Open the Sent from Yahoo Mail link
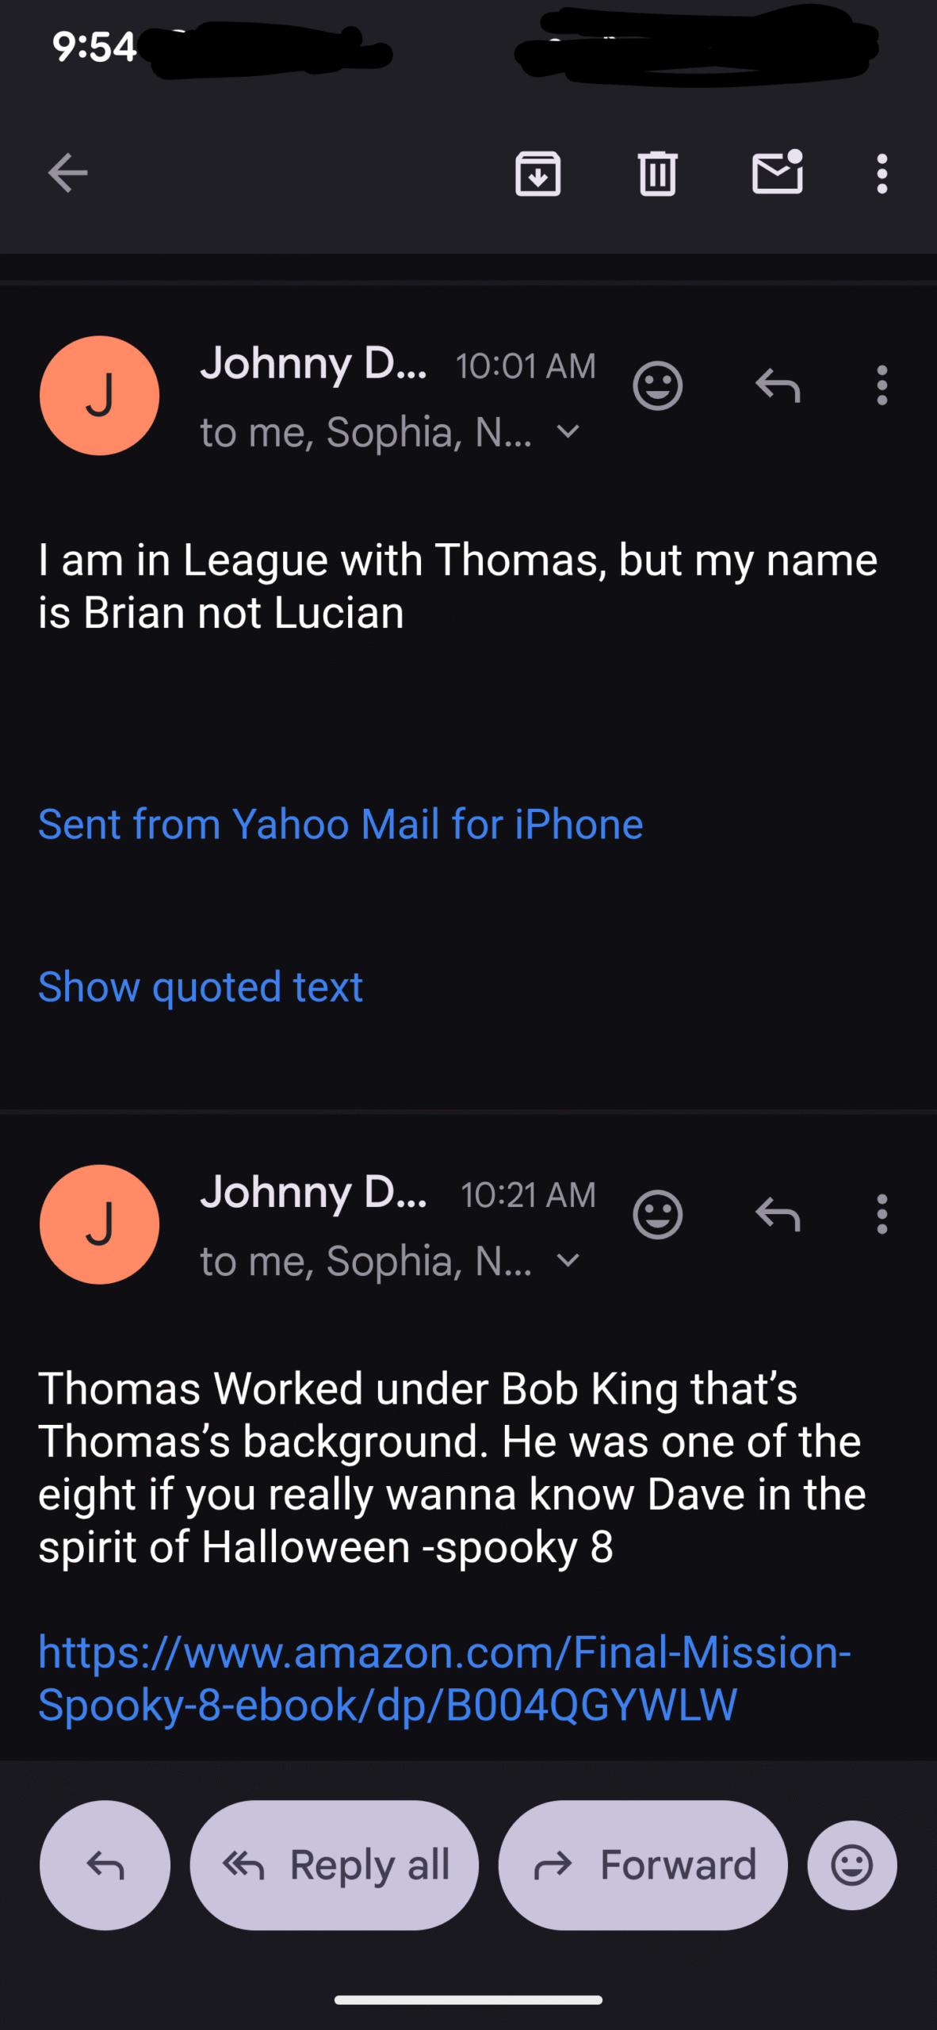The image size is (937, 2030). [341, 825]
